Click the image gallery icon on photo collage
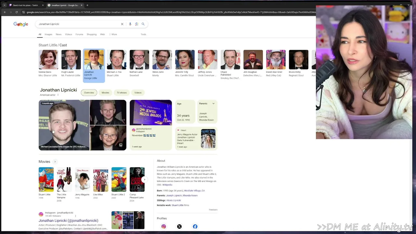The width and height of the screenshot is (416, 234). click(x=121, y=145)
